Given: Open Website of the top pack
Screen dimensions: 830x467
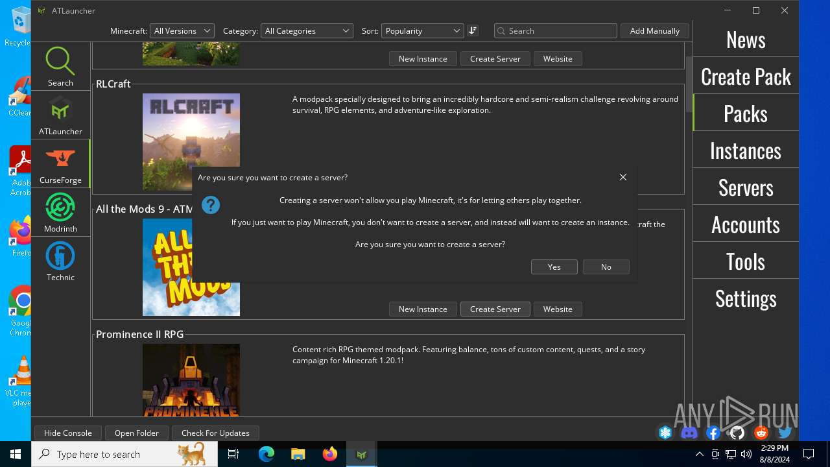Looking at the screenshot, I should [558, 58].
